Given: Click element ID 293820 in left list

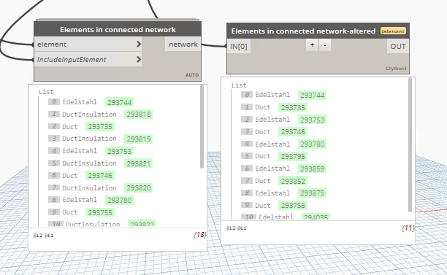Looking at the screenshot, I should tap(139, 188).
